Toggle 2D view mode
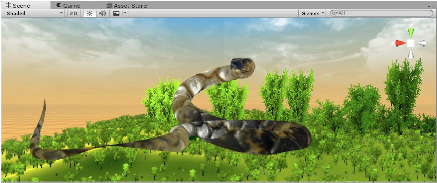This screenshot has height=183, width=437. click(x=74, y=13)
